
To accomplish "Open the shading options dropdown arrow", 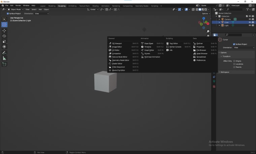I will tap(209, 9).
